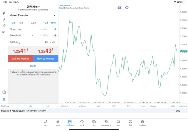Image resolution: width=188 pixels, height=131 pixels.
Task: Open the Mailbox at-sign icon
Action: click(106, 123)
